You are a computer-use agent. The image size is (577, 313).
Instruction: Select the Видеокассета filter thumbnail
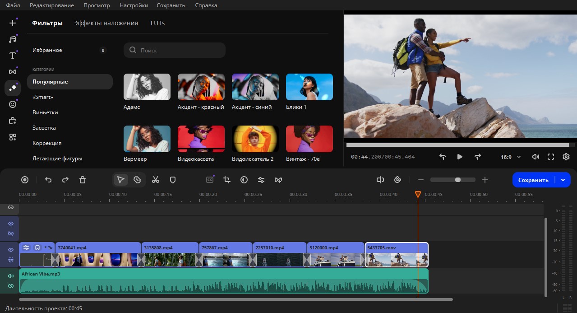point(201,139)
